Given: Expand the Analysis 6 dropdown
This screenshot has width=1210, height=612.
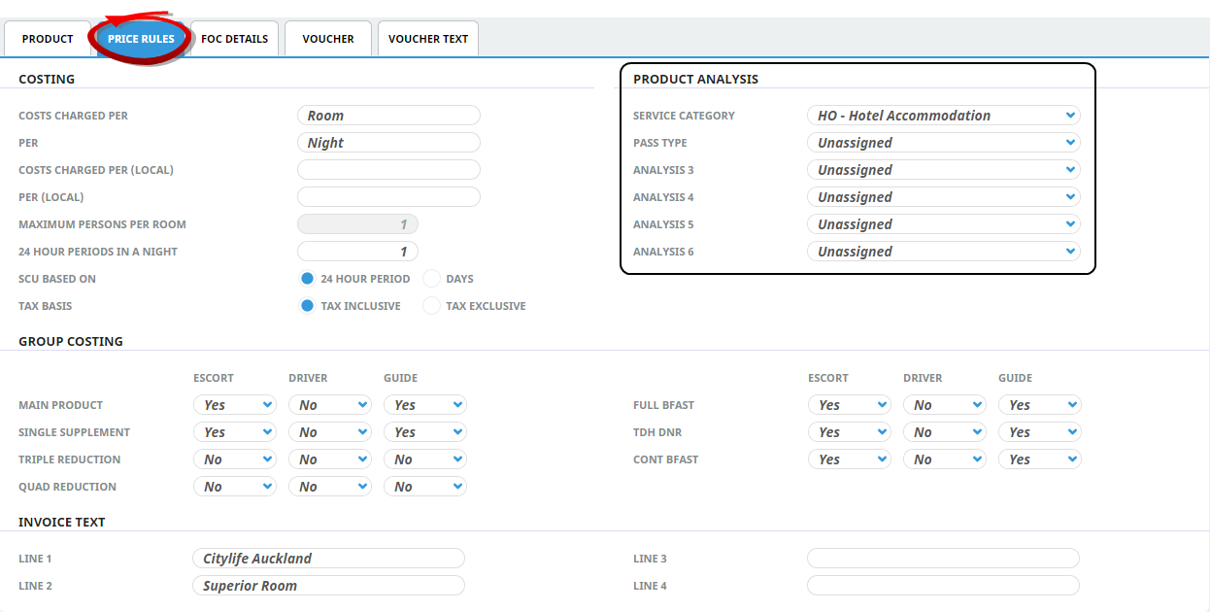Looking at the screenshot, I should 943,252.
